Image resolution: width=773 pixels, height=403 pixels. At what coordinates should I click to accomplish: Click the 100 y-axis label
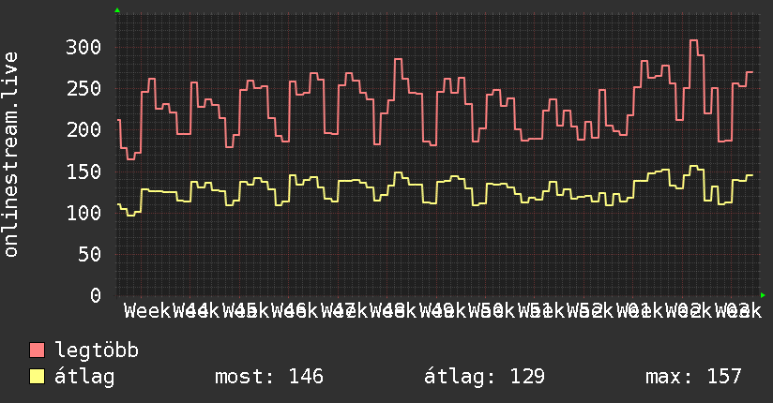(x=83, y=213)
